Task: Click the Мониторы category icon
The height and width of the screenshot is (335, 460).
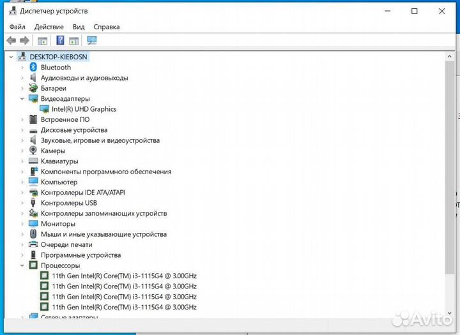Action: tap(33, 223)
